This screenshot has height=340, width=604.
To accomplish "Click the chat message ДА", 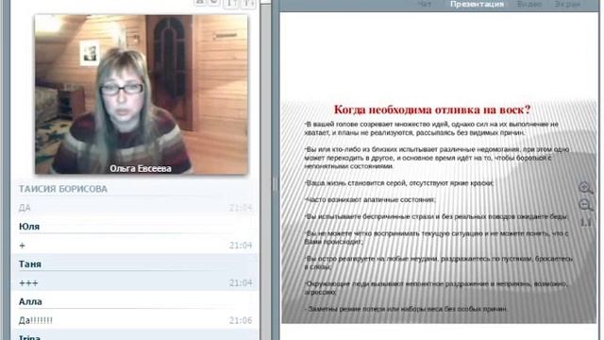I will (25, 208).
